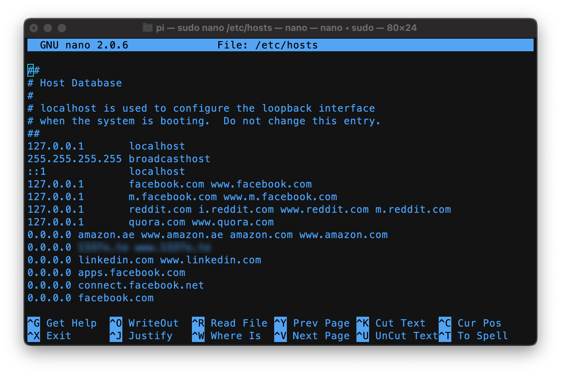The image size is (561, 375).
Task: Click the ^T To Spell shortcut
Action: click(473, 336)
